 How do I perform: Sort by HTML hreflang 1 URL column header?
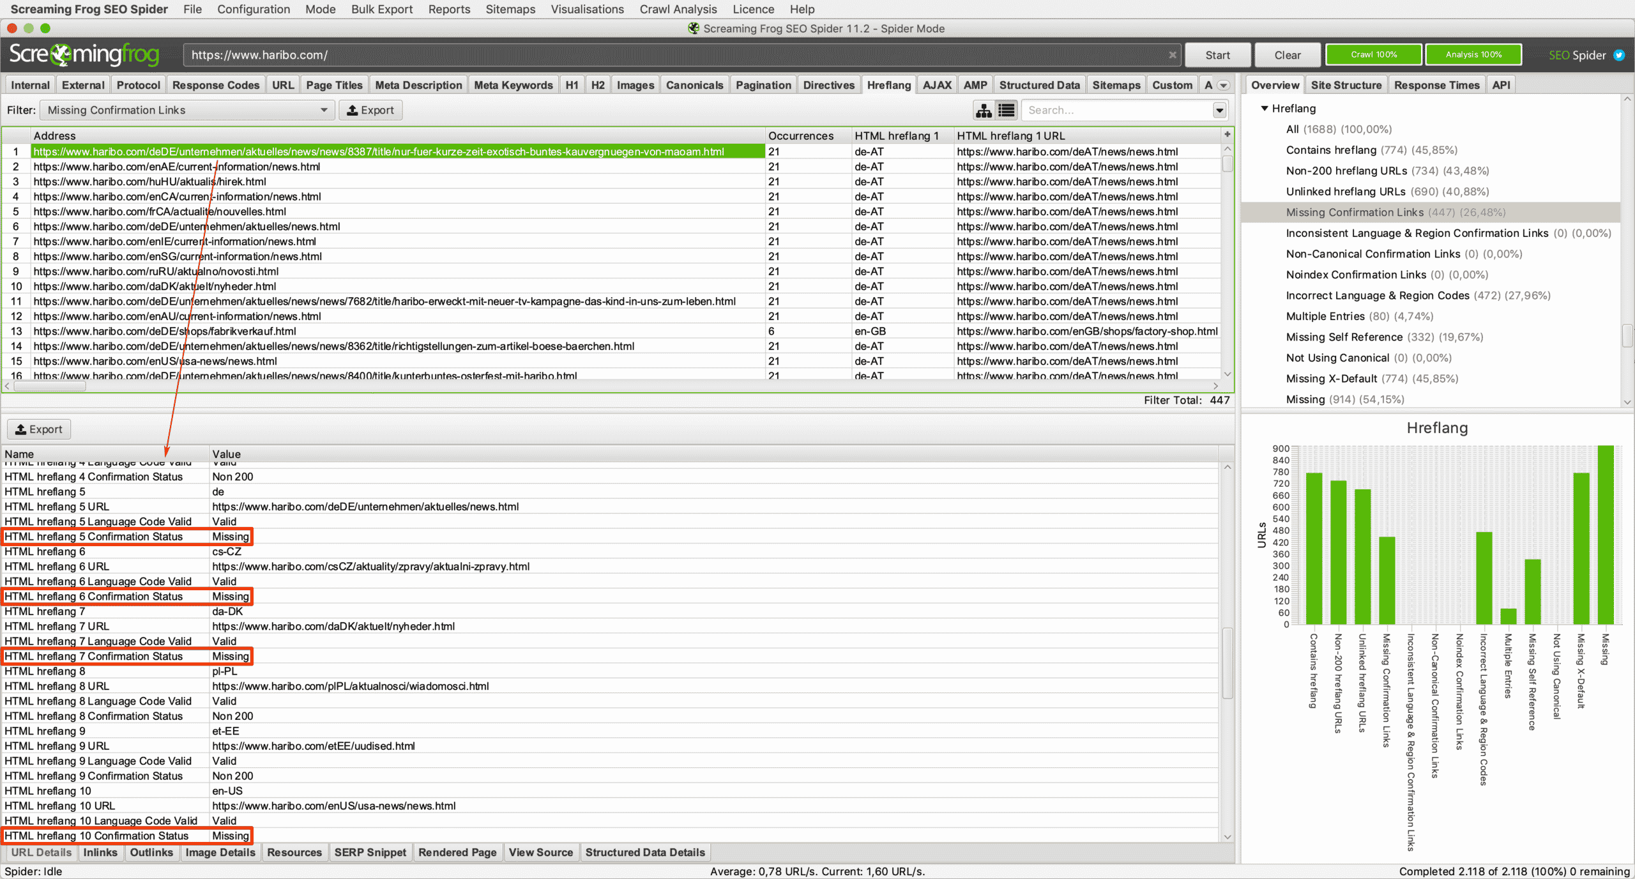tap(1087, 135)
